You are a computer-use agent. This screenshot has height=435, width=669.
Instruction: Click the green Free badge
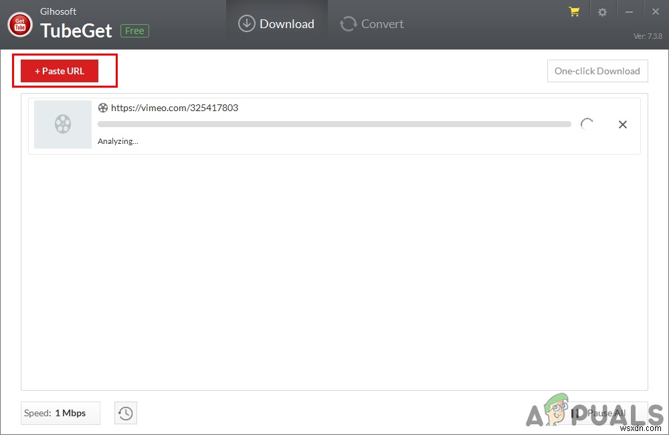[134, 31]
